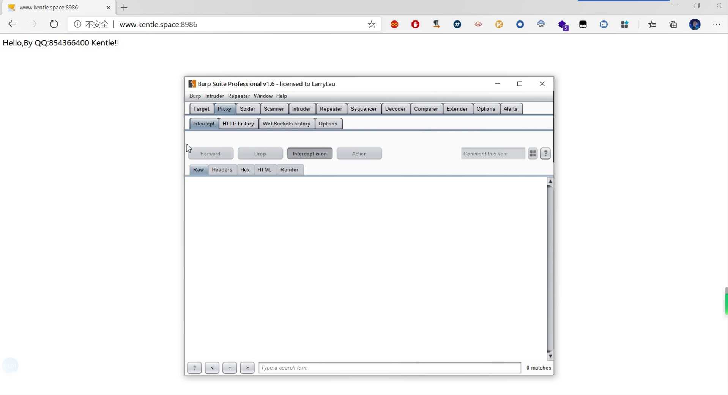Click the search help question button
The width and height of the screenshot is (728, 395).
(x=194, y=368)
